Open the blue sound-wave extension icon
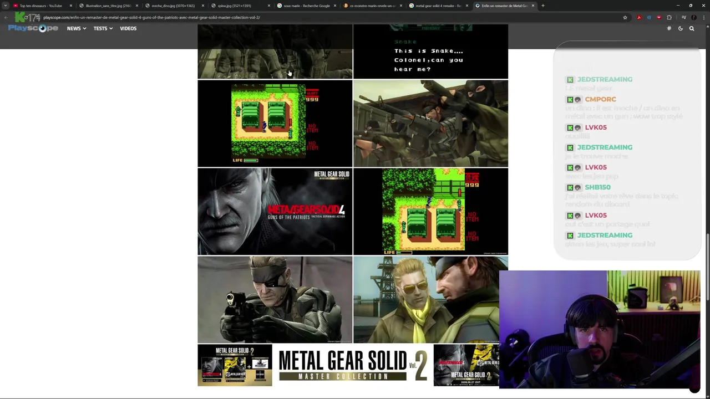This screenshot has height=399, width=710. pos(649,17)
